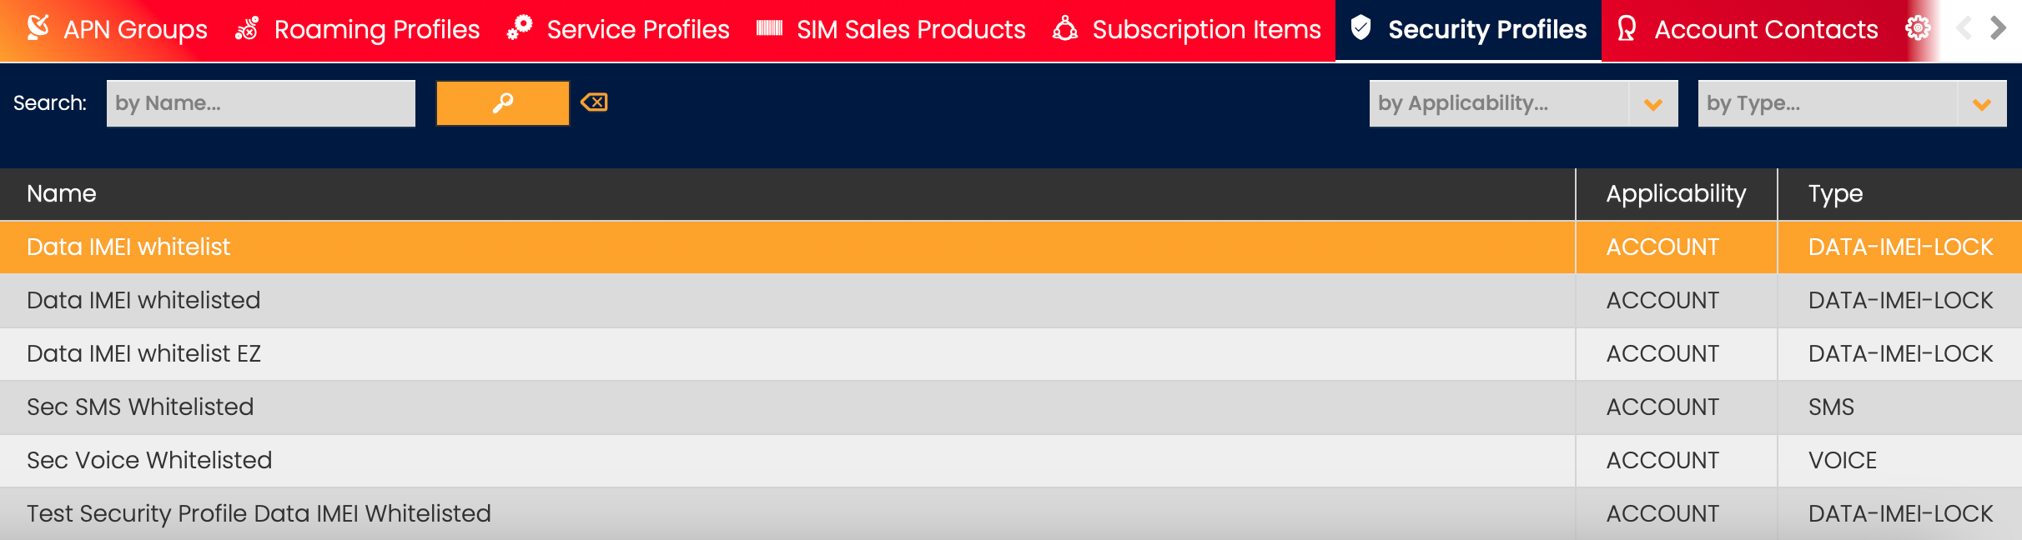The height and width of the screenshot is (540, 2022).
Task: Click the Security Profiles shield icon
Action: pyautogui.click(x=1361, y=28)
